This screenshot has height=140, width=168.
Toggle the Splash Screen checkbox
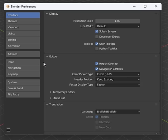[x=97, y=32]
